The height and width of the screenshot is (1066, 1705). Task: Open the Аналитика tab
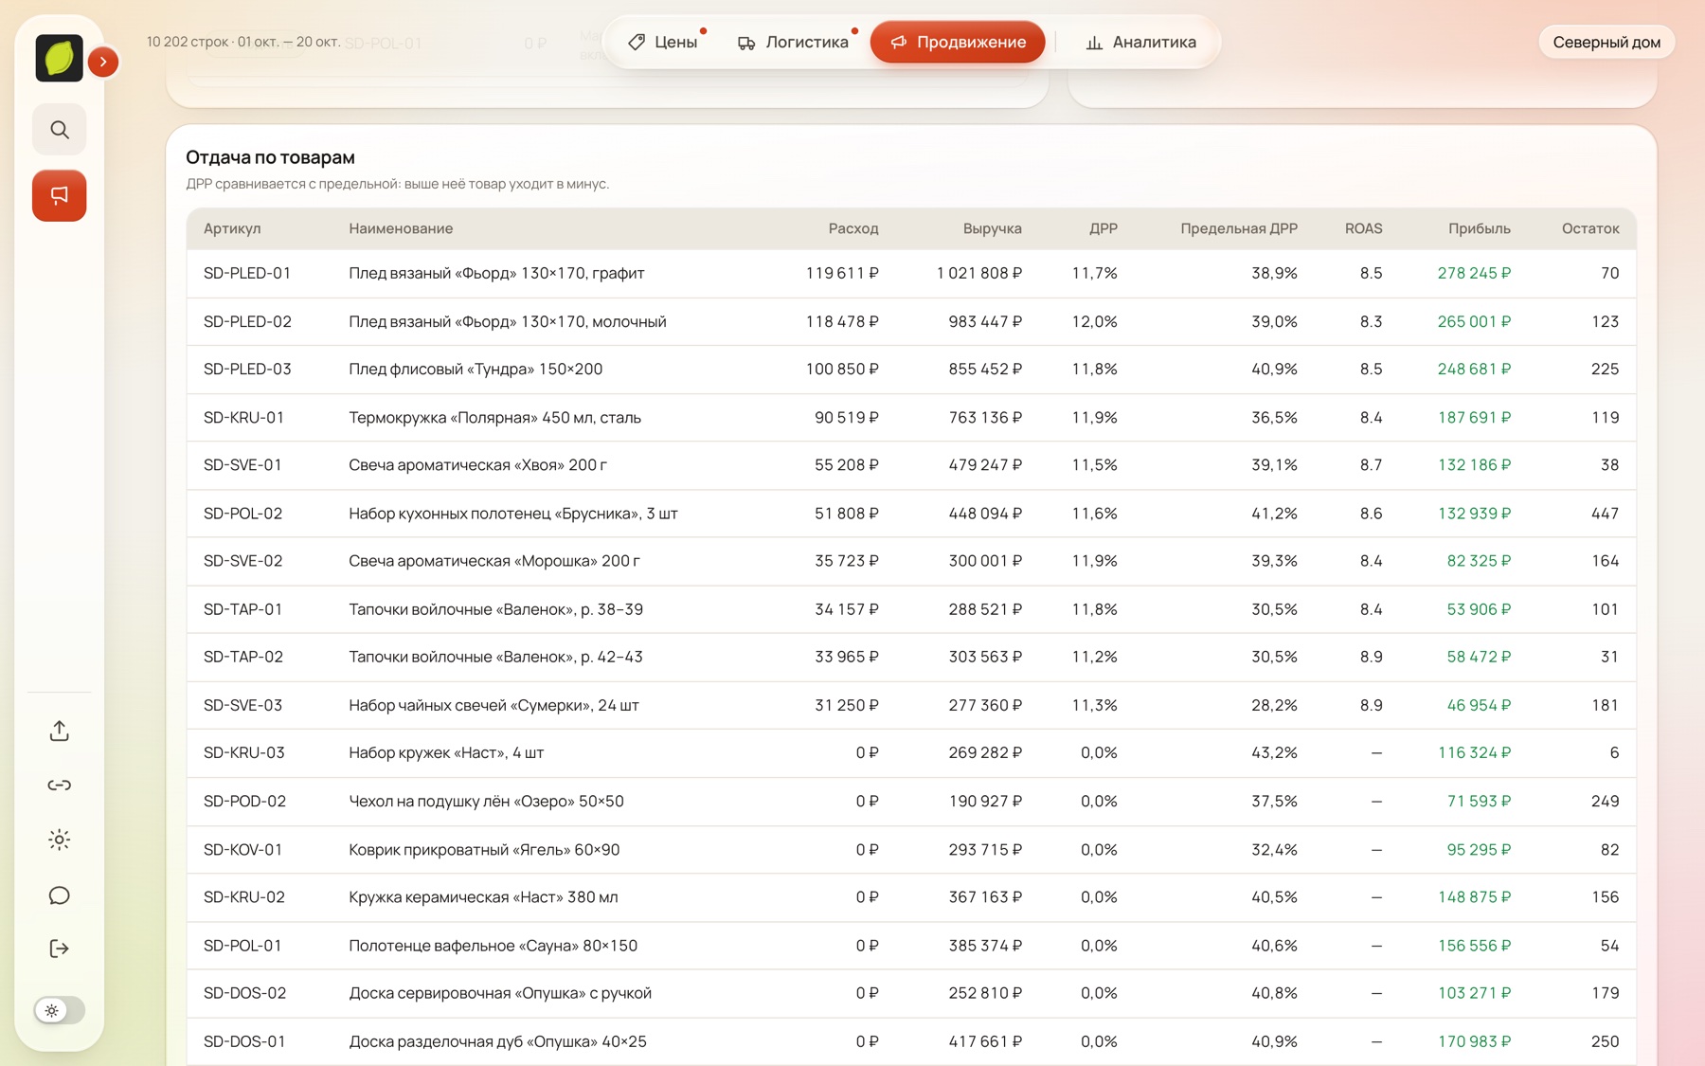pyautogui.click(x=1140, y=42)
